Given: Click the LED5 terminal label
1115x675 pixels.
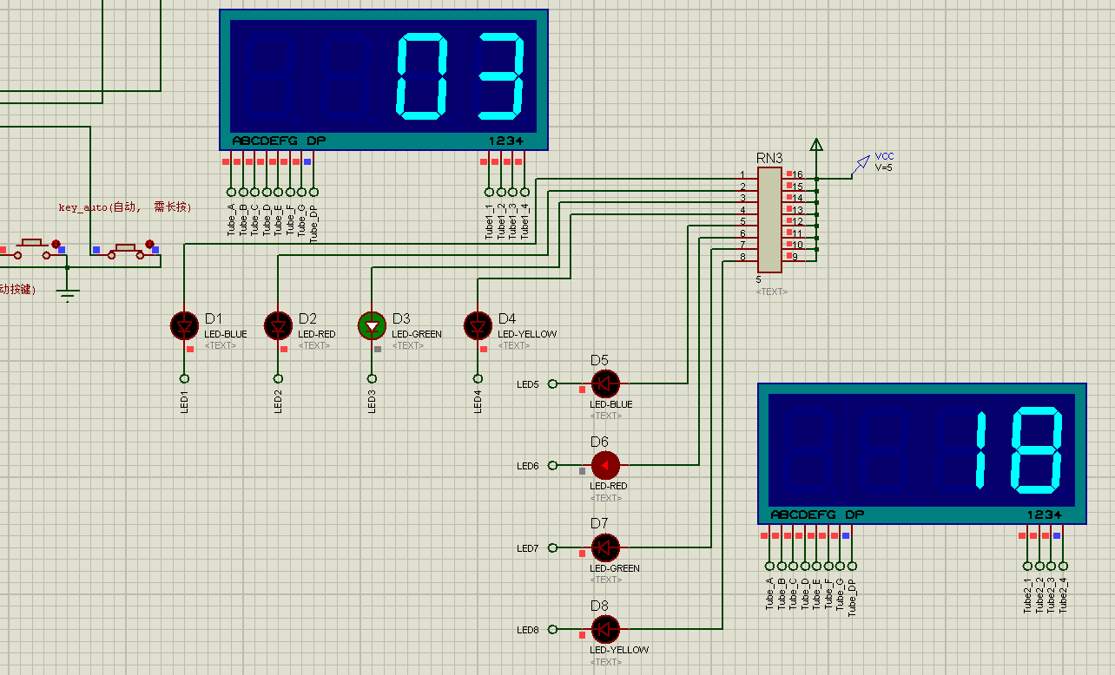Looking at the screenshot, I should tap(528, 384).
